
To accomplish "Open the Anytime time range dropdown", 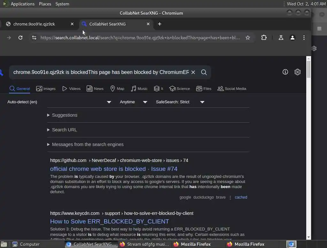I will click(133, 102).
